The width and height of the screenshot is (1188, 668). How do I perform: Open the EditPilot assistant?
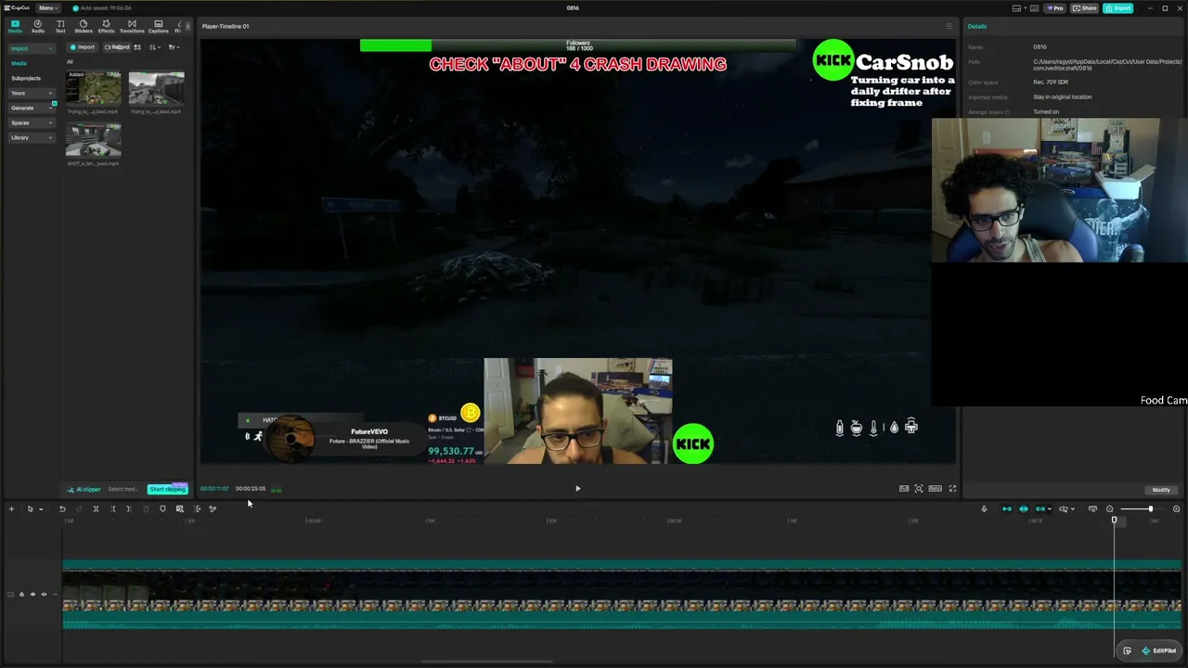point(1159,650)
